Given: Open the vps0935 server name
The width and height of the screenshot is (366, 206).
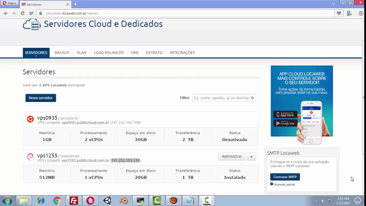Looking at the screenshot, I should [47, 118].
